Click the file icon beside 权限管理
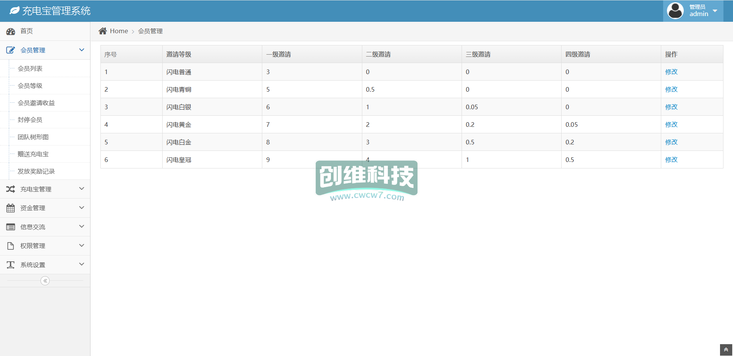This screenshot has height=356, width=733. click(11, 246)
